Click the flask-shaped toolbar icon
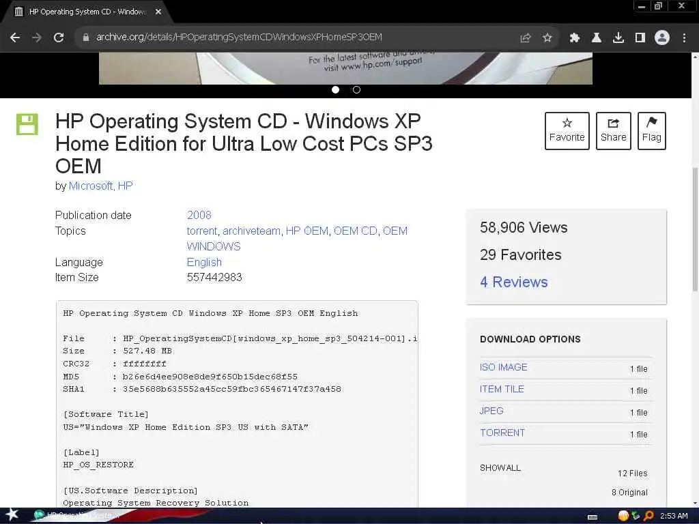 (597, 38)
